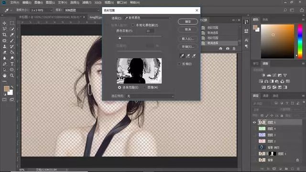Choose the Image preview radio button
Screen dimensions: 306x172
[144, 87]
